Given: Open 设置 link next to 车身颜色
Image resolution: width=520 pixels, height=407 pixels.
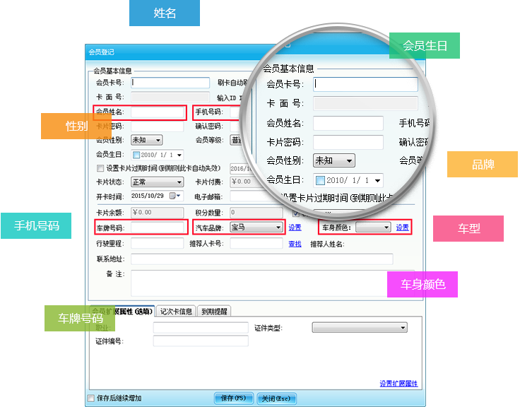Looking at the screenshot, I should tap(402, 228).
